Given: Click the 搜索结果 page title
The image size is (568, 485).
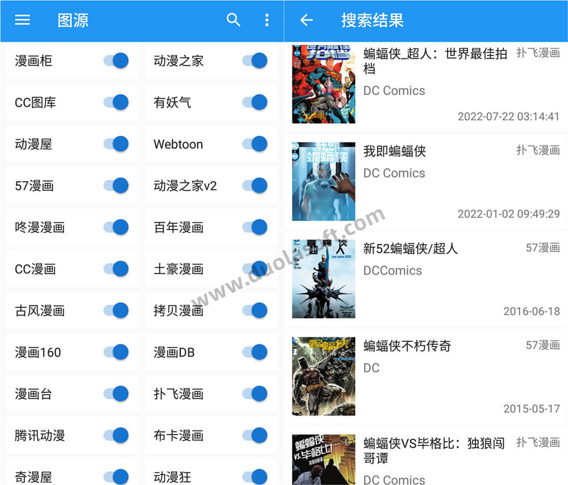Looking at the screenshot, I should 373,20.
